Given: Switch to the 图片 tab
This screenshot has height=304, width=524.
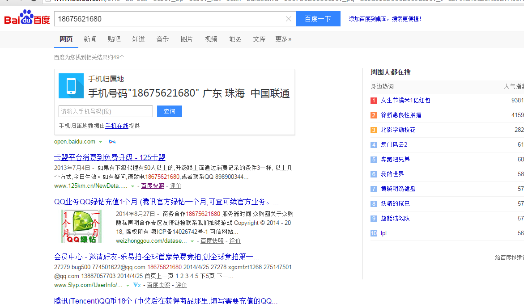Looking at the screenshot, I should click(x=187, y=39).
